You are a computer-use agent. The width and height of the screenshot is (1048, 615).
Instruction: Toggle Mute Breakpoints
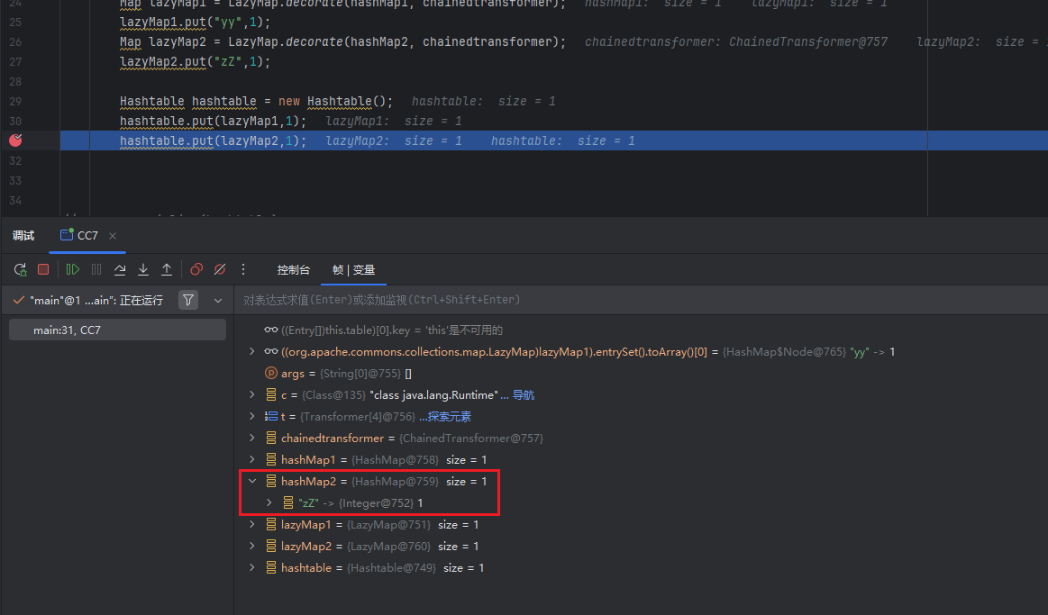click(x=219, y=269)
